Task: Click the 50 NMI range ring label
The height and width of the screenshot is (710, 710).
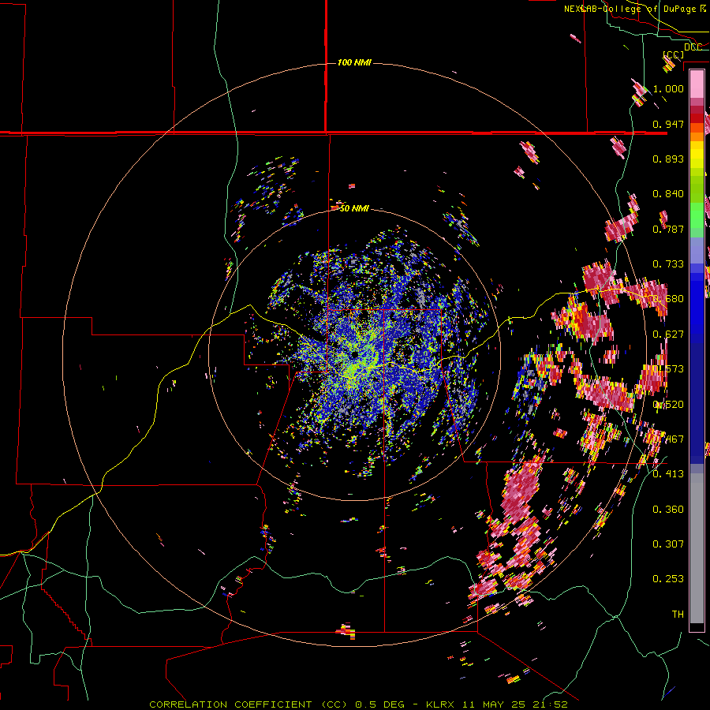Action: point(354,208)
